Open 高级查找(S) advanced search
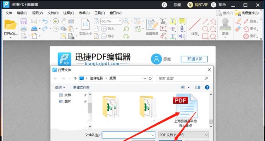Screen dimensions: 265x141 point(247,13)
